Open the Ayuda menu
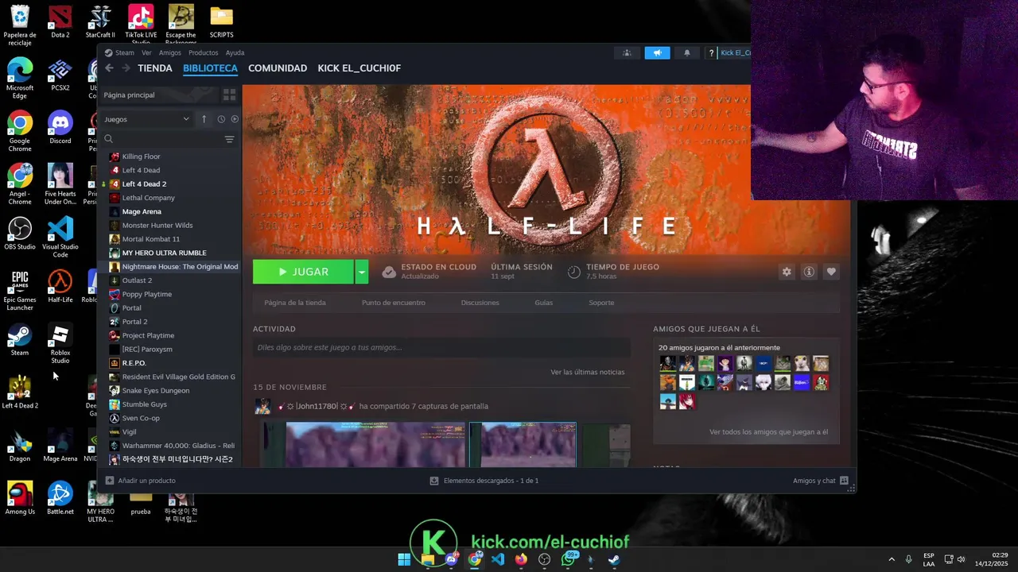Screen dimensions: 1018x572 pyautogui.click(x=235, y=52)
